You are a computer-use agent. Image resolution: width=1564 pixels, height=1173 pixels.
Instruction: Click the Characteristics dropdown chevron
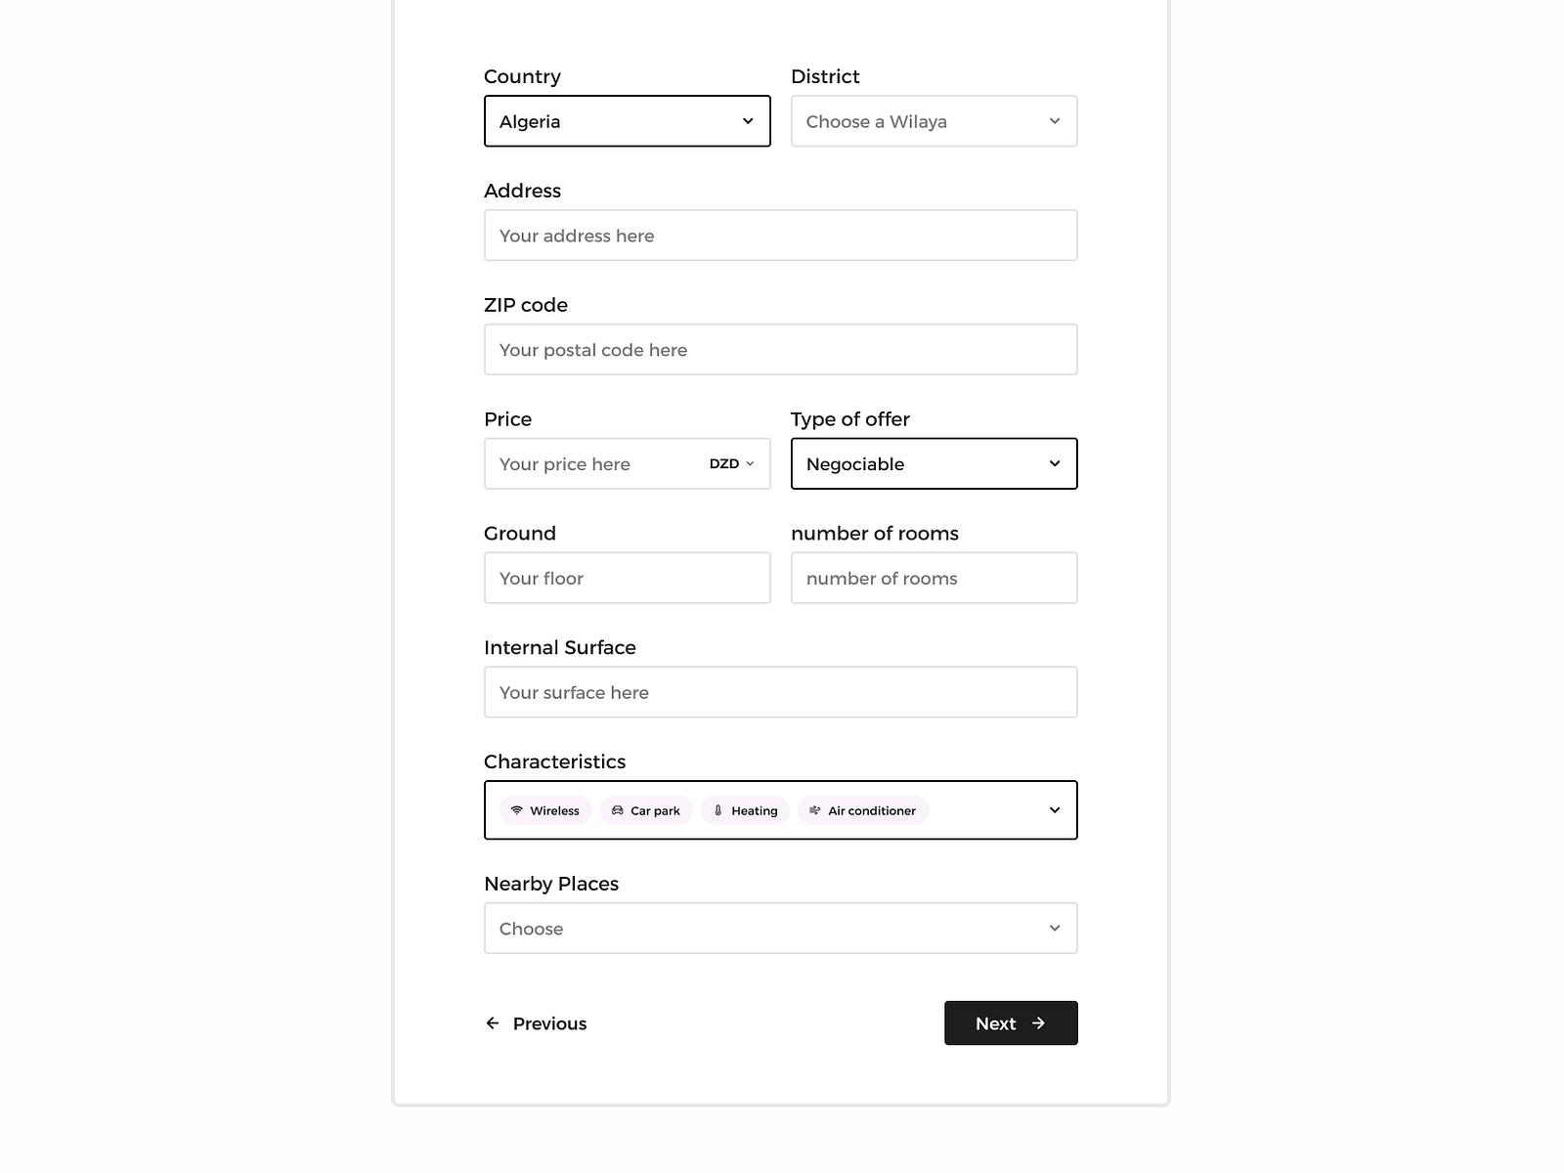(1055, 810)
